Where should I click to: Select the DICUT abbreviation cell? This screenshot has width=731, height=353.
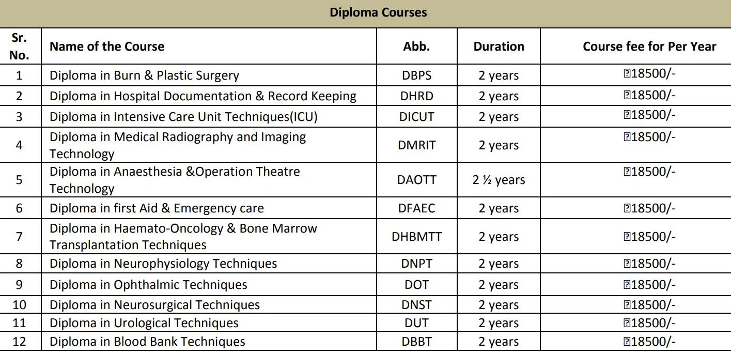416,117
